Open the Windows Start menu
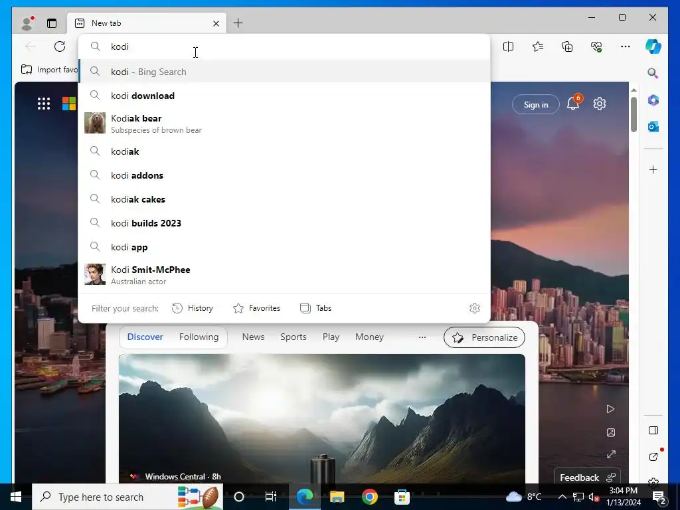This screenshot has width=680, height=510. coord(16,497)
